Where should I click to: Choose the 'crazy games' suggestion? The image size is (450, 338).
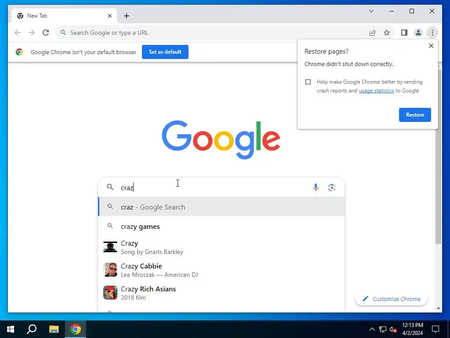tap(221, 227)
